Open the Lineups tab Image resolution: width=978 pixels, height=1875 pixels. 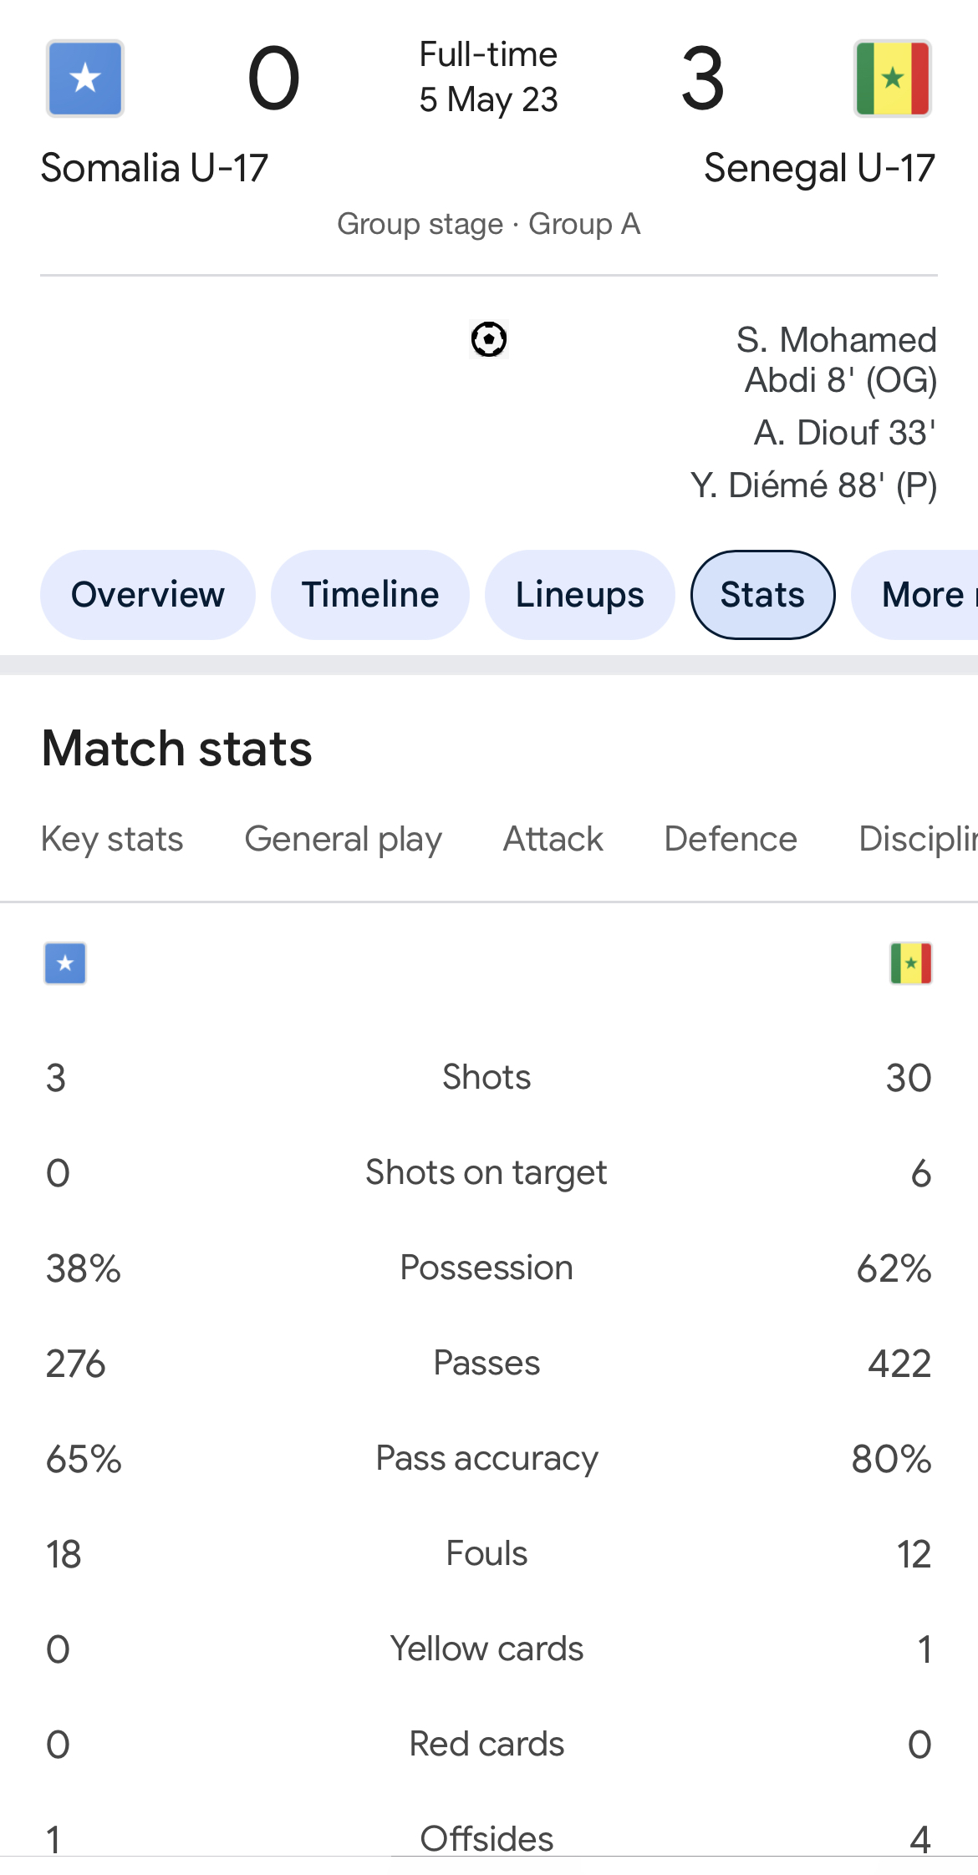coord(580,595)
